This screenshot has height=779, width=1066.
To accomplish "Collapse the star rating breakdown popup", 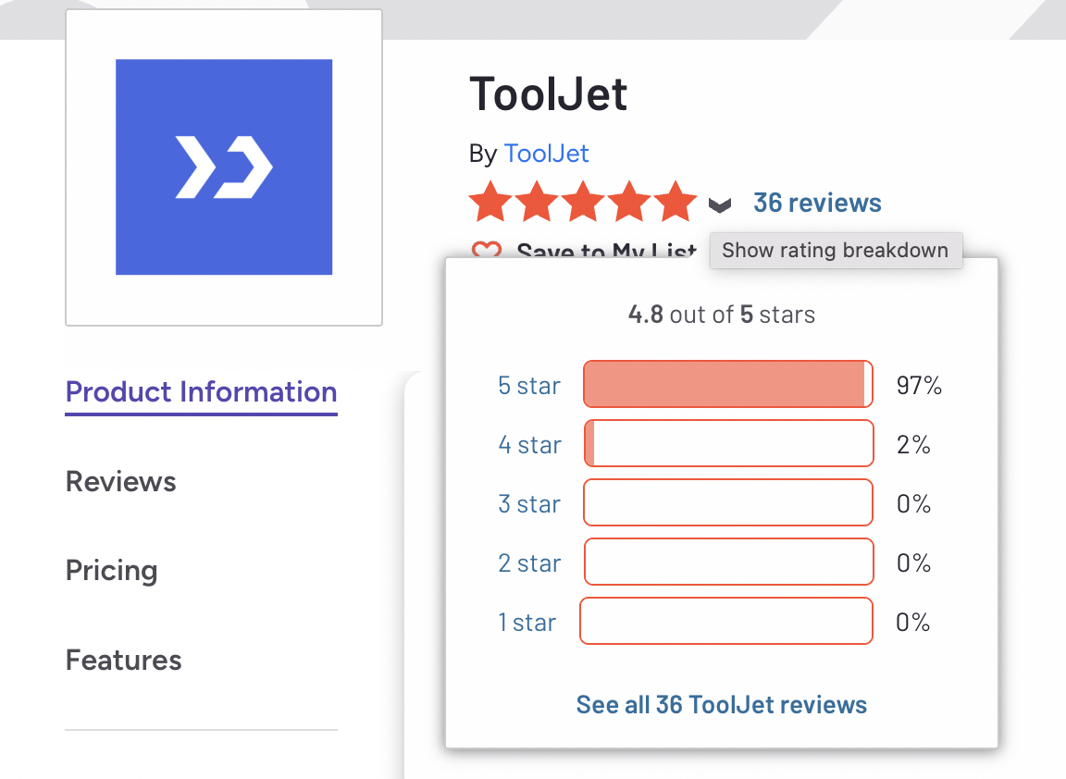I will tap(718, 204).
